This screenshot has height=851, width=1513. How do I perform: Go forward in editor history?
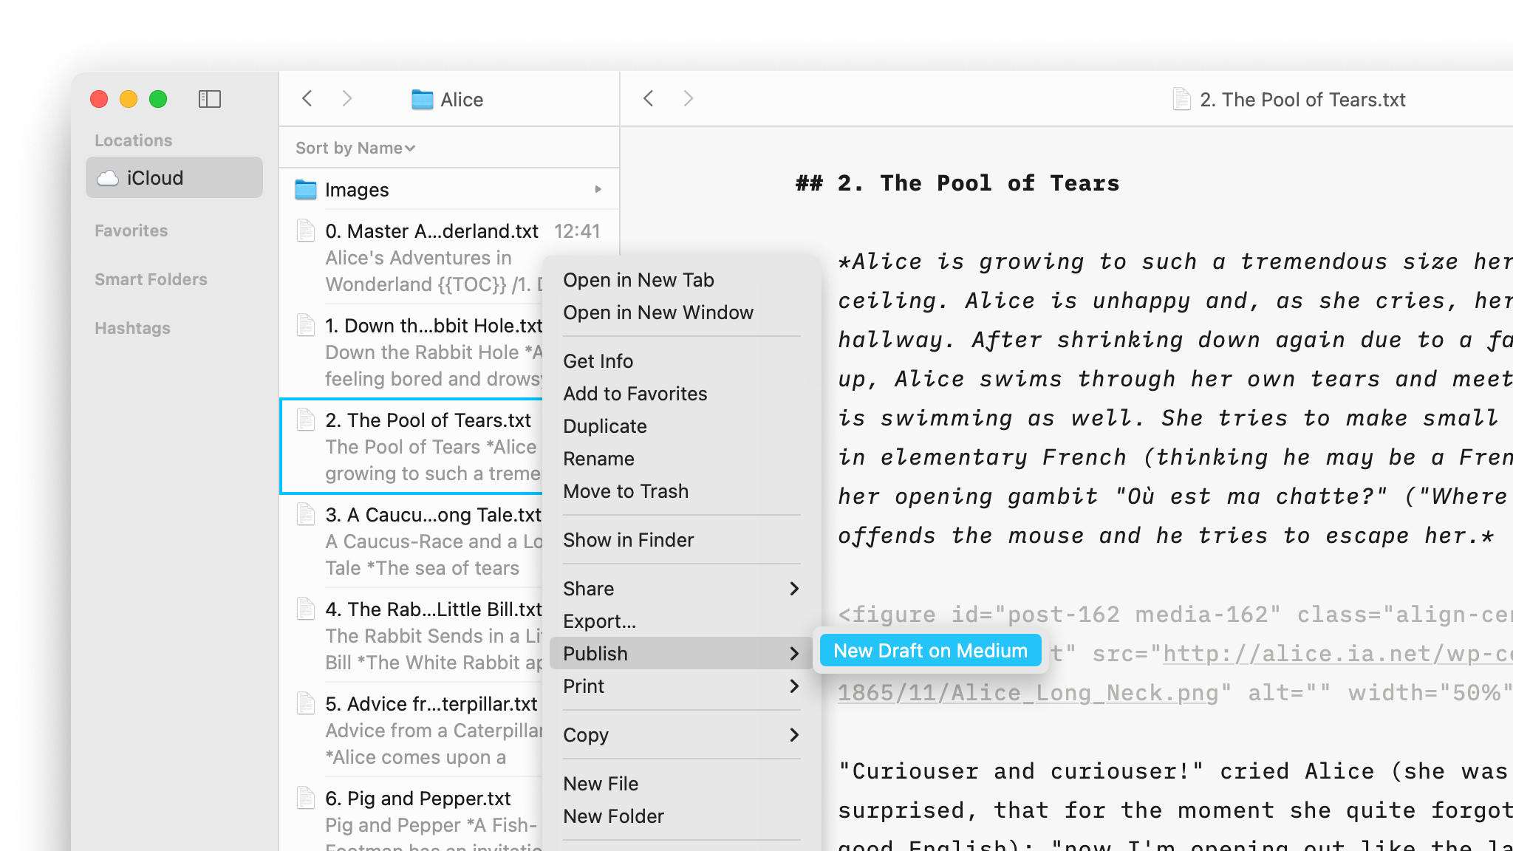point(689,99)
